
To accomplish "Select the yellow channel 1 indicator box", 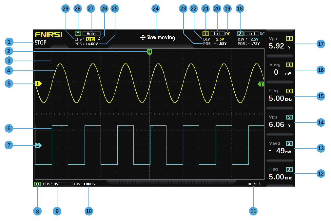I will tap(205, 34).
